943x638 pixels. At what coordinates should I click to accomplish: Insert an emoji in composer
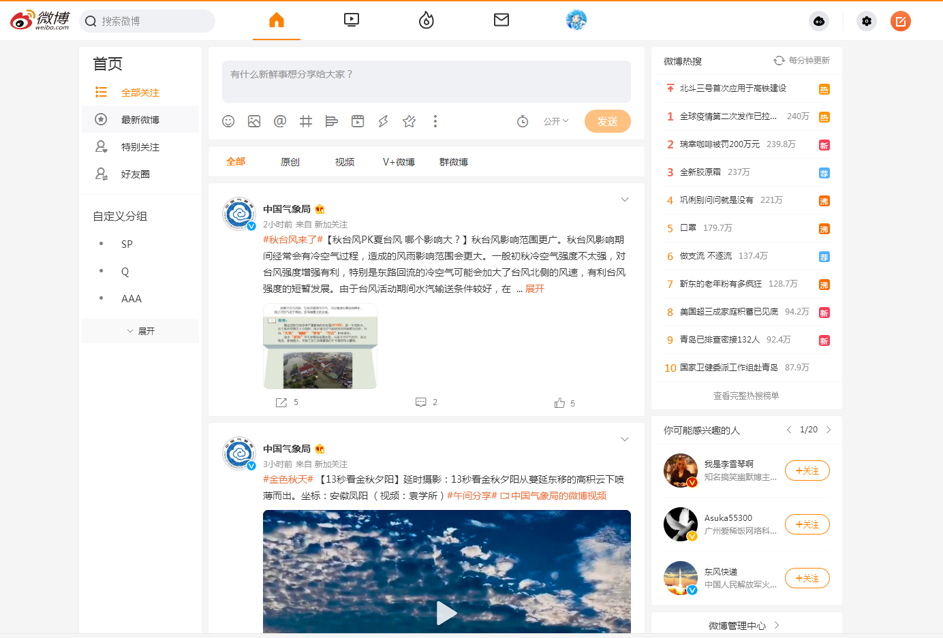point(228,121)
